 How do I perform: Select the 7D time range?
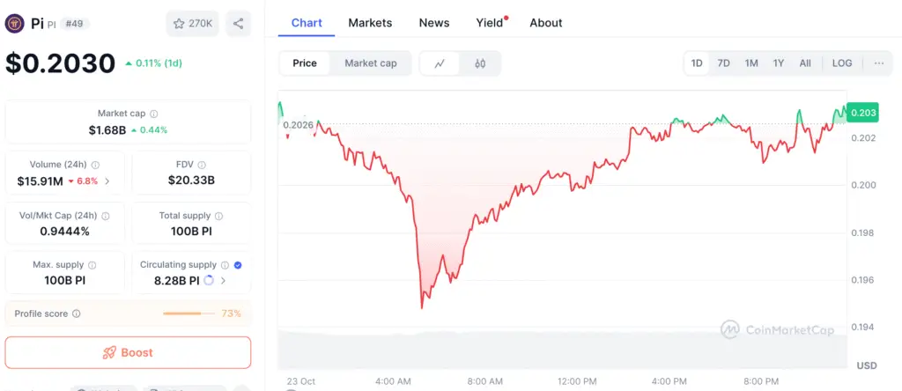(x=723, y=63)
